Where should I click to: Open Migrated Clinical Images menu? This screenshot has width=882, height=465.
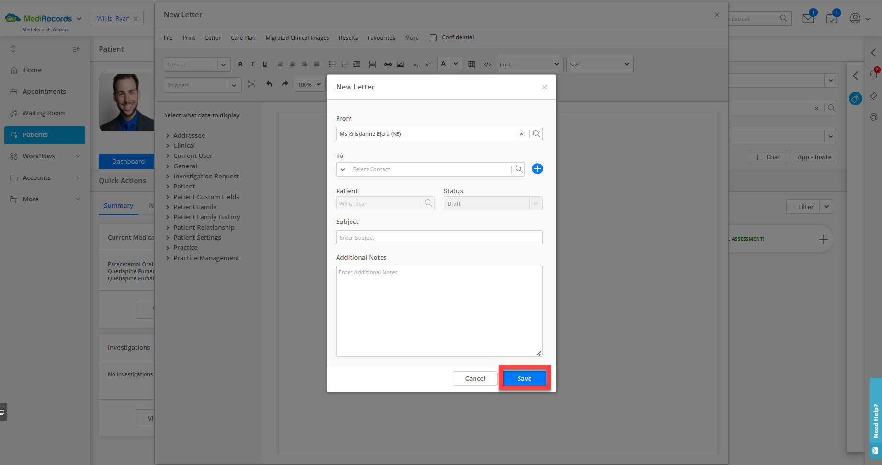297,38
